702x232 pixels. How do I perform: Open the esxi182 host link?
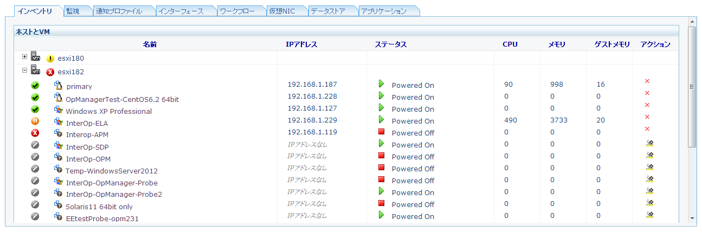[x=71, y=72]
